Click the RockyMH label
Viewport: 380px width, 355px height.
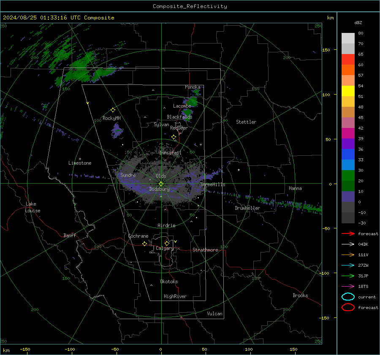pyautogui.click(x=111, y=118)
